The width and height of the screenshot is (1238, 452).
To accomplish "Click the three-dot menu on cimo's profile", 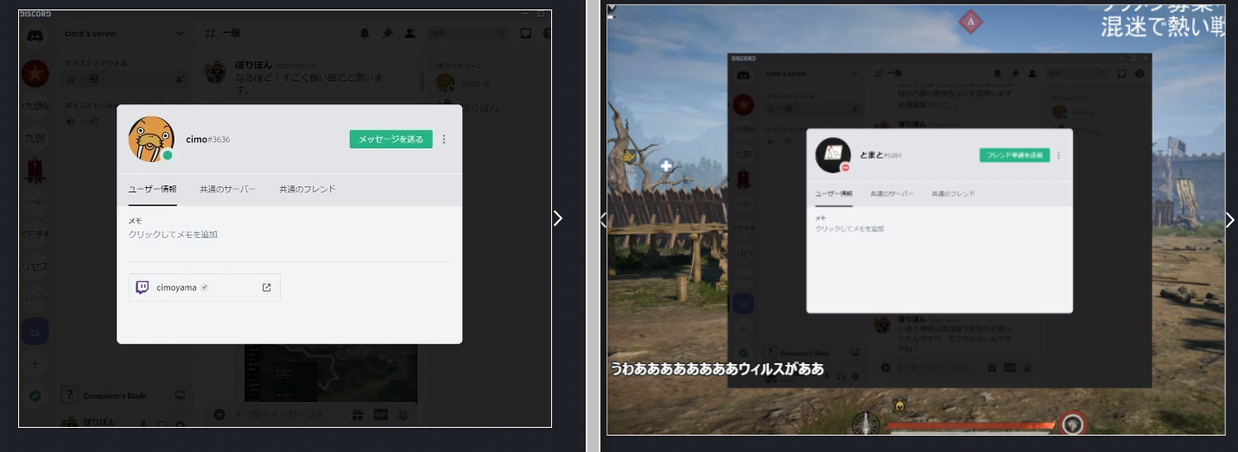I will coord(444,139).
